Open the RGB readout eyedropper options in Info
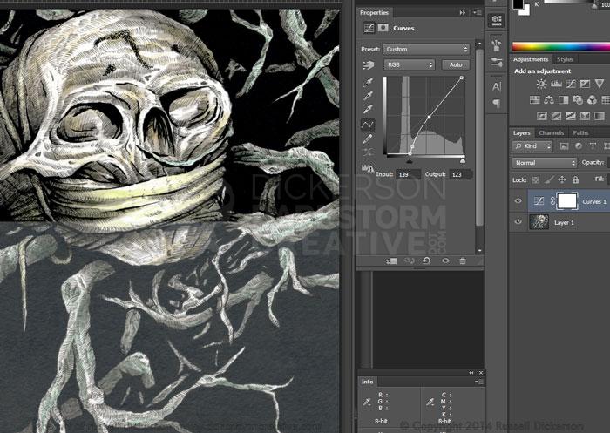 coord(367,402)
